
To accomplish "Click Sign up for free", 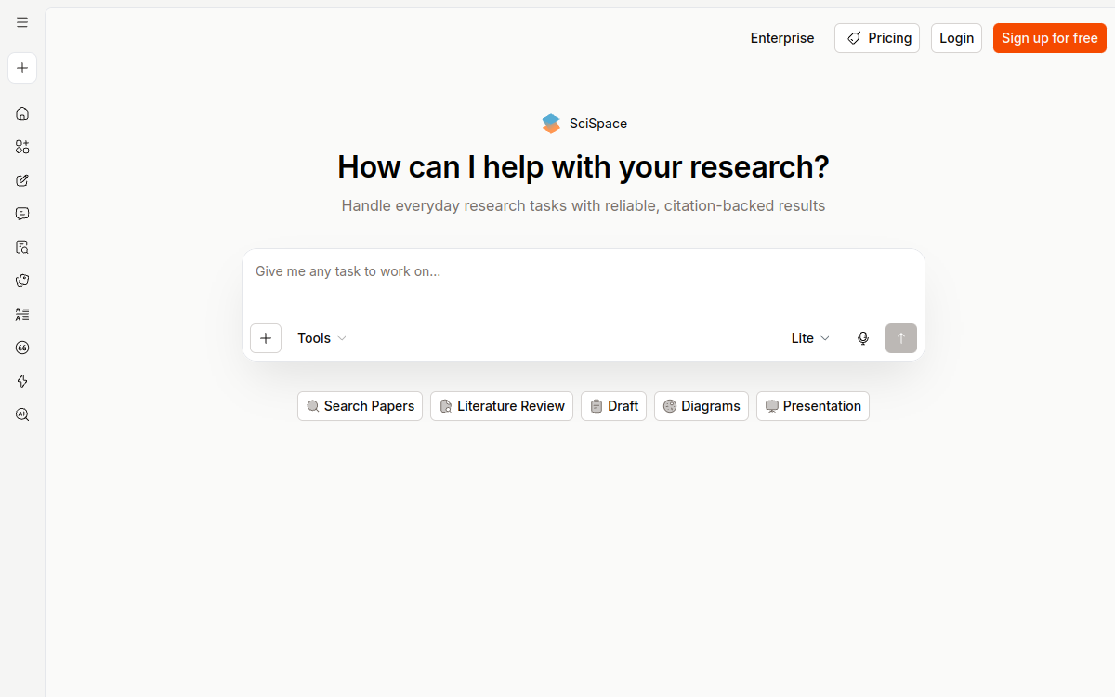I will pos(1050,38).
